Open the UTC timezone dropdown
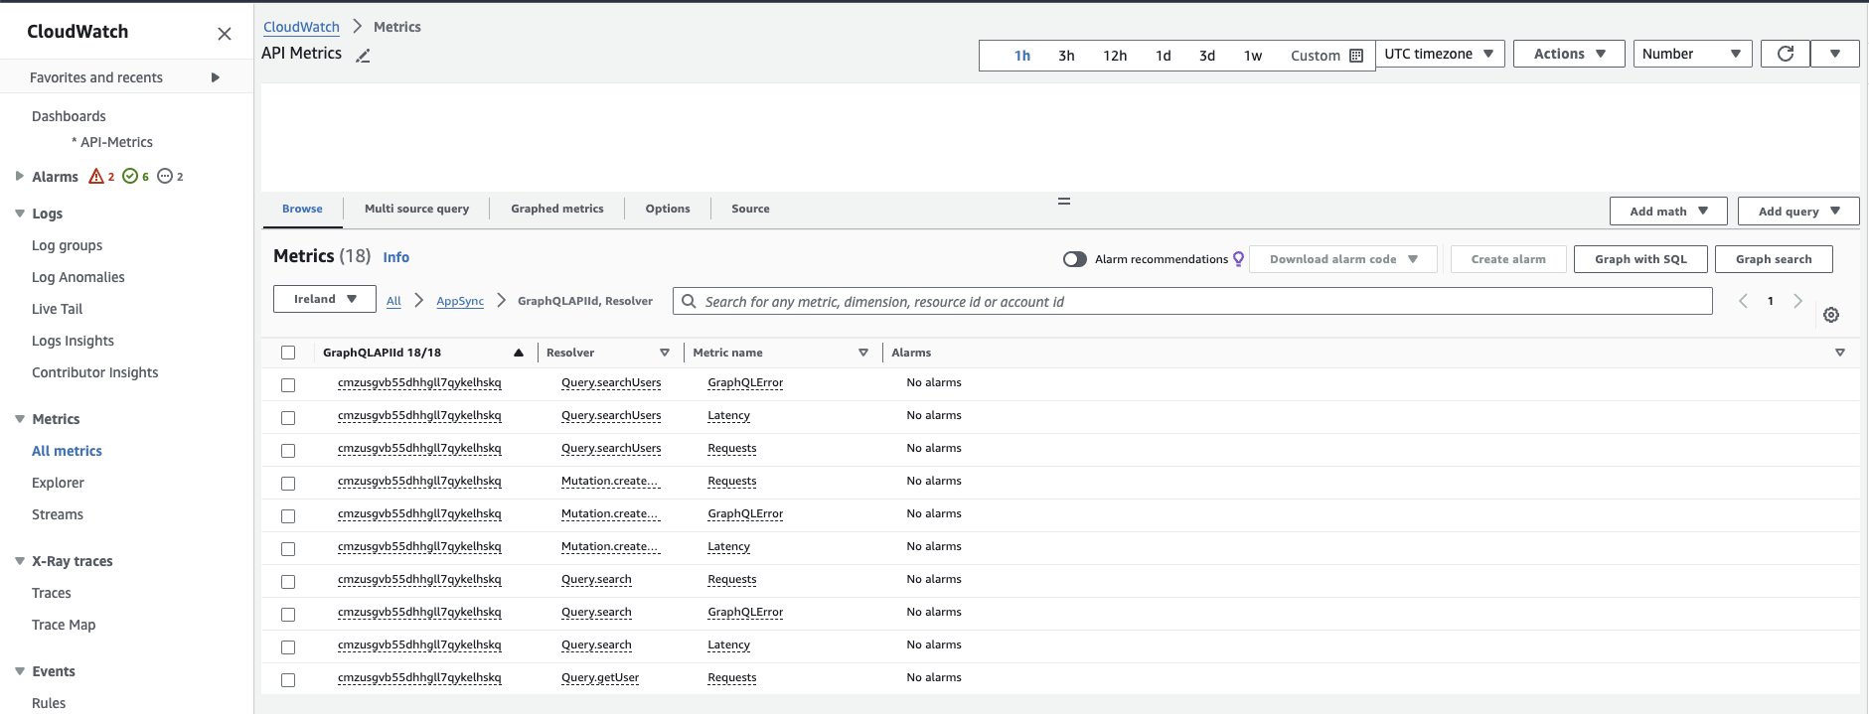Image resolution: width=1869 pixels, height=714 pixels. click(1439, 54)
